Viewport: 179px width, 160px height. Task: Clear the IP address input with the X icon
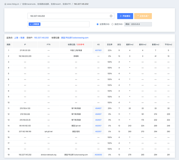pos(111,16)
